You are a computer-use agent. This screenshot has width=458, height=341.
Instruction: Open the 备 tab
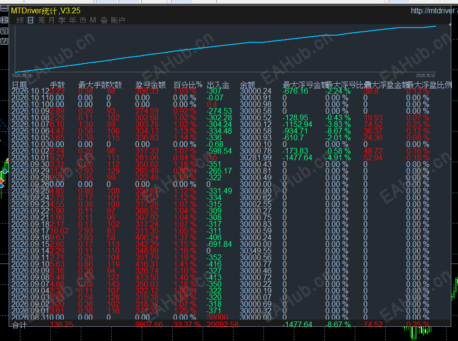coord(104,20)
